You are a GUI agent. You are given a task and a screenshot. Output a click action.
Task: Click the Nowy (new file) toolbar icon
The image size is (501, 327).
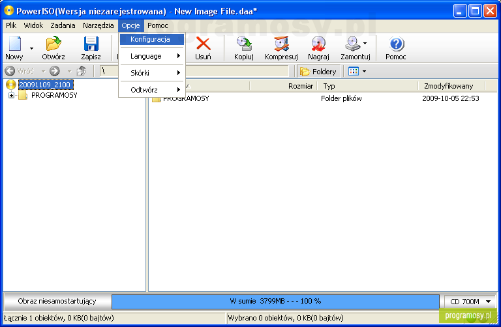click(15, 44)
